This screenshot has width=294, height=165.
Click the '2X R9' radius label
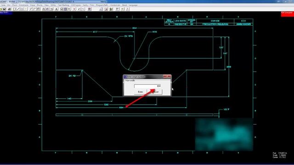pyautogui.click(x=72, y=76)
